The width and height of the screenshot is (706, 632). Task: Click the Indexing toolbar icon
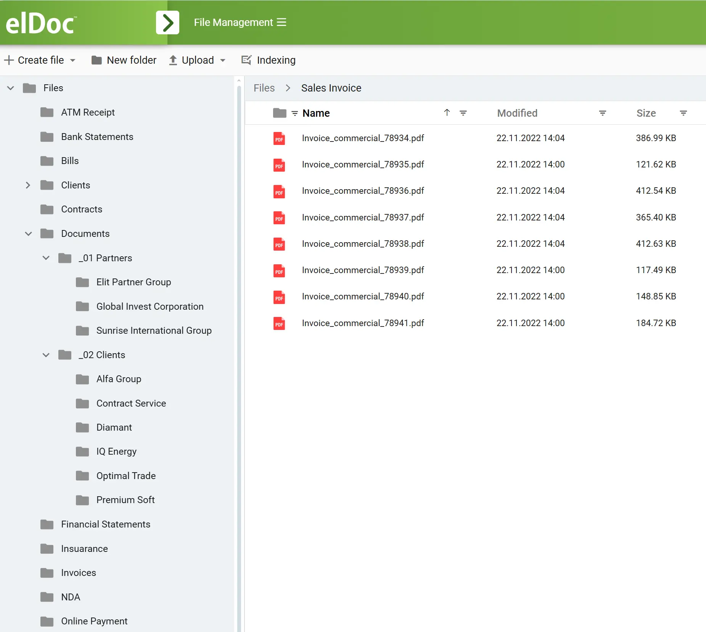246,60
